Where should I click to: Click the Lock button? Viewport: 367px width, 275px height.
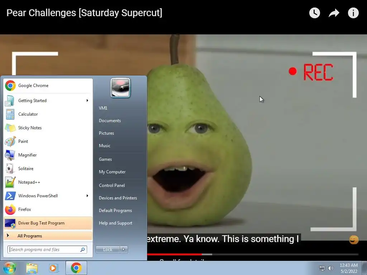(x=108, y=250)
